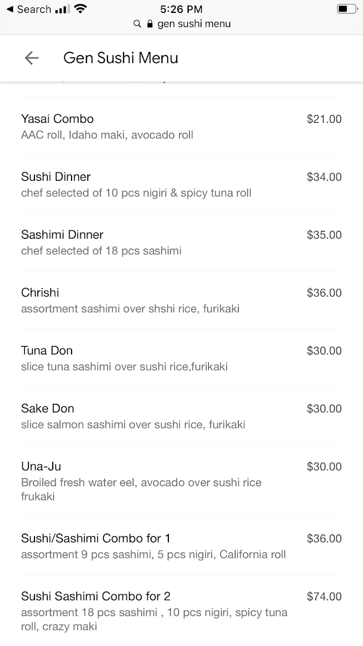The height and width of the screenshot is (646, 363).
Task: Tap the Gen Sushi Menu header title
Action: pyautogui.click(x=120, y=58)
